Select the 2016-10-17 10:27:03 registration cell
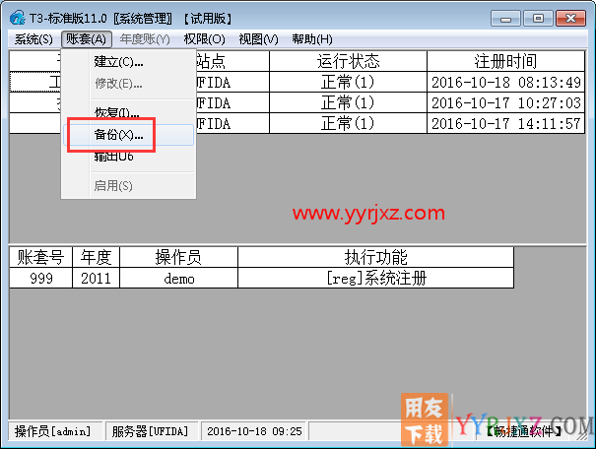 pos(505,102)
